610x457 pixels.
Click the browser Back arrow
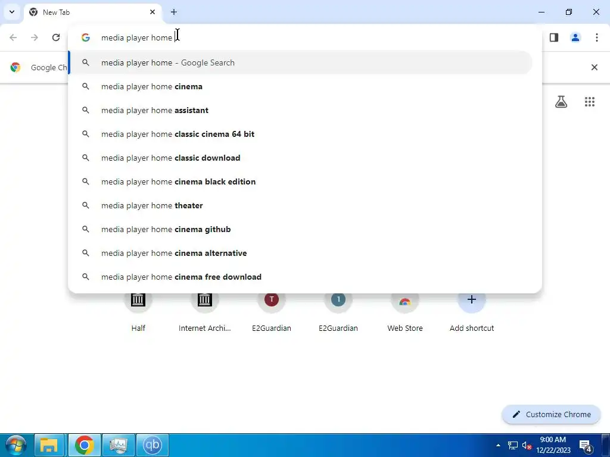[13, 37]
